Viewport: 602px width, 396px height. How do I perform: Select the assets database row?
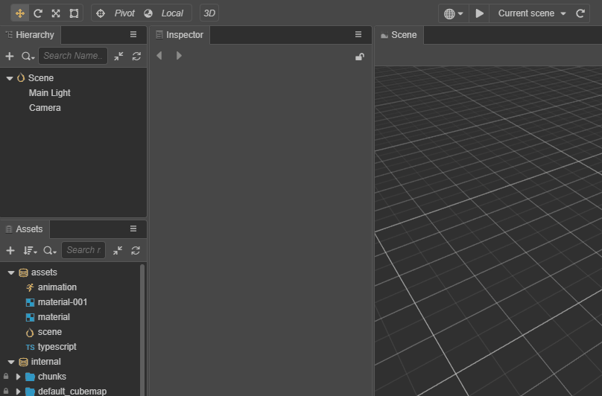(70, 272)
